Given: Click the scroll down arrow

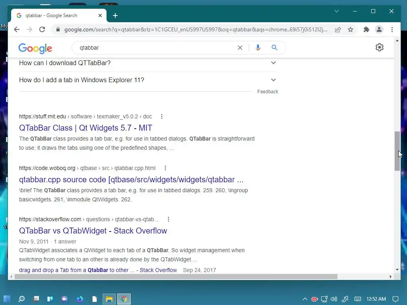Looking at the screenshot, I should pos(397,270).
